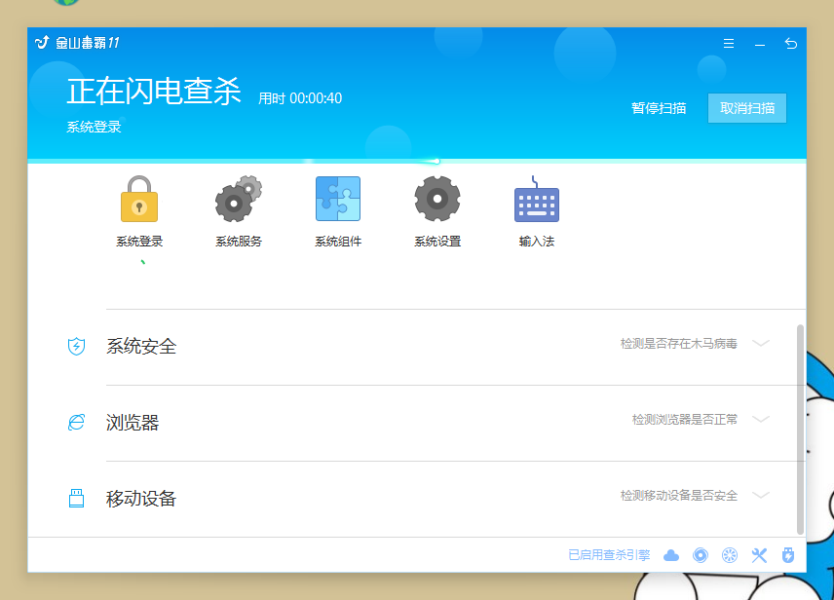The image size is (834, 600).
Task: Click the back arrow in title bar
Action: 791,44
